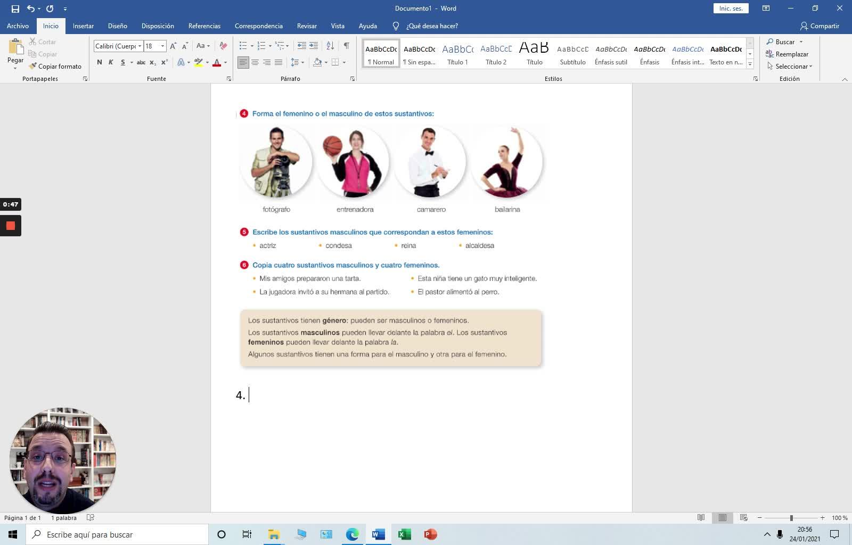Click the Reemplazar button

pos(787,54)
